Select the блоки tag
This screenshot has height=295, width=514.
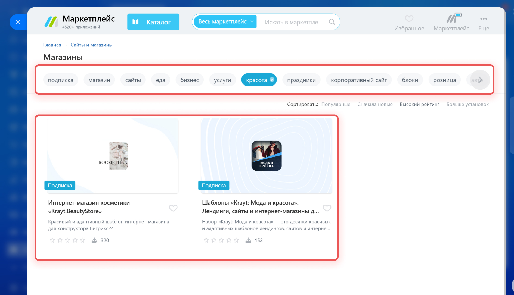coord(410,80)
